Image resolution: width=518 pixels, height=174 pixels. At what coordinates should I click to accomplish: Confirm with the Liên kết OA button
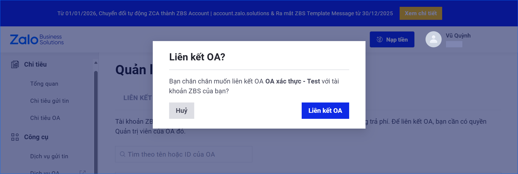[x=325, y=111]
